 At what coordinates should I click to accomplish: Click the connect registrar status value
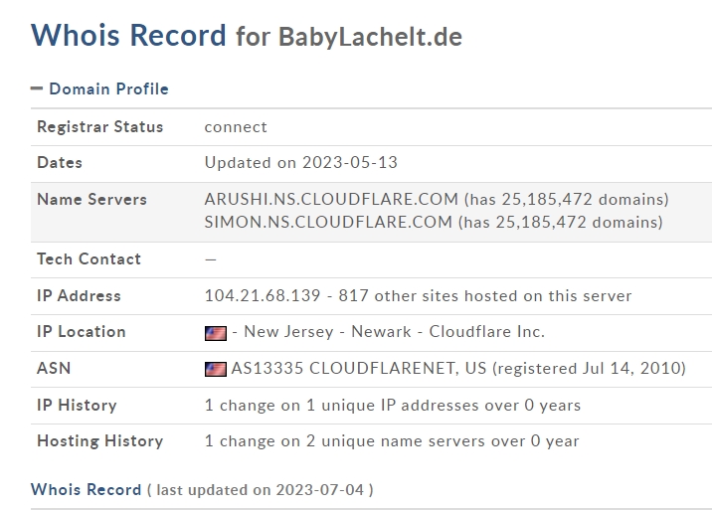click(x=236, y=126)
